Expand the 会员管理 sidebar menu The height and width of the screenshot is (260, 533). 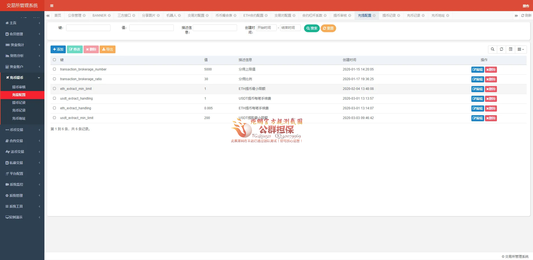coord(22,34)
